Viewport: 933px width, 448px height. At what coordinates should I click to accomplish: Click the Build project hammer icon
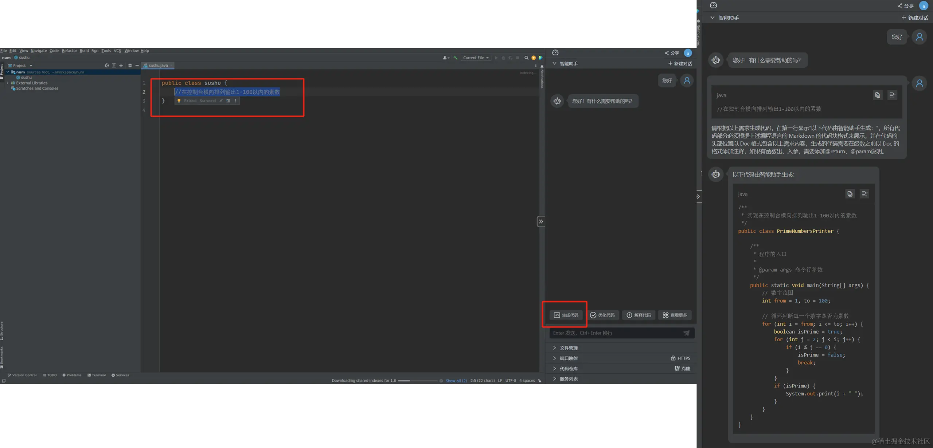[x=456, y=58]
